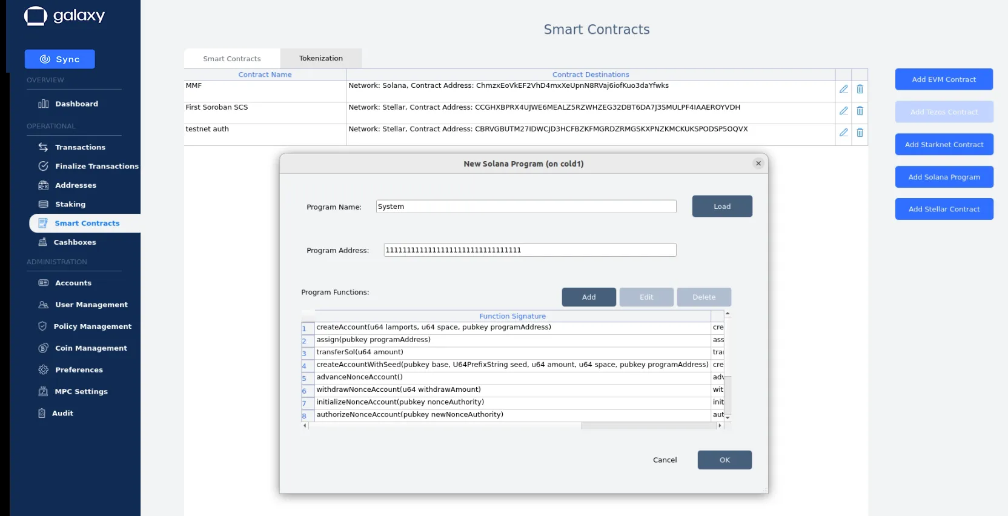The width and height of the screenshot is (1008, 516).
Task: Click the Finalize Transactions checkmark icon
Action: click(x=43, y=166)
